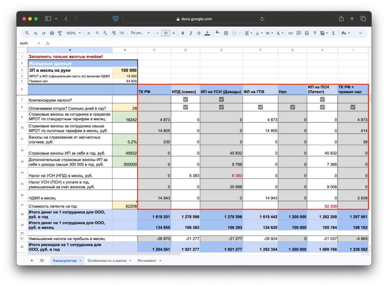
Task: Toggle ФЛ на ГПХ vacation pay checkbox
Action: [x=260, y=107]
